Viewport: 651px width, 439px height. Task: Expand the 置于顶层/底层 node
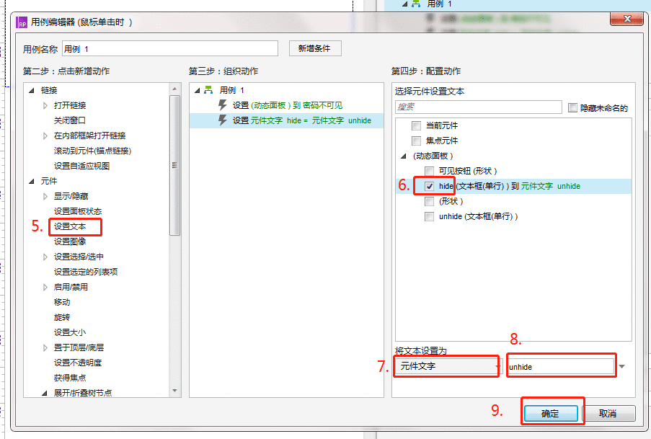point(45,347)
